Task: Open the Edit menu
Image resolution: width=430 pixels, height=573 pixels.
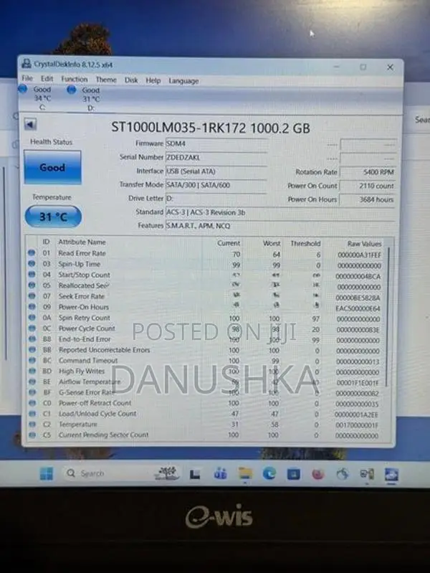Action: (47, 79)
